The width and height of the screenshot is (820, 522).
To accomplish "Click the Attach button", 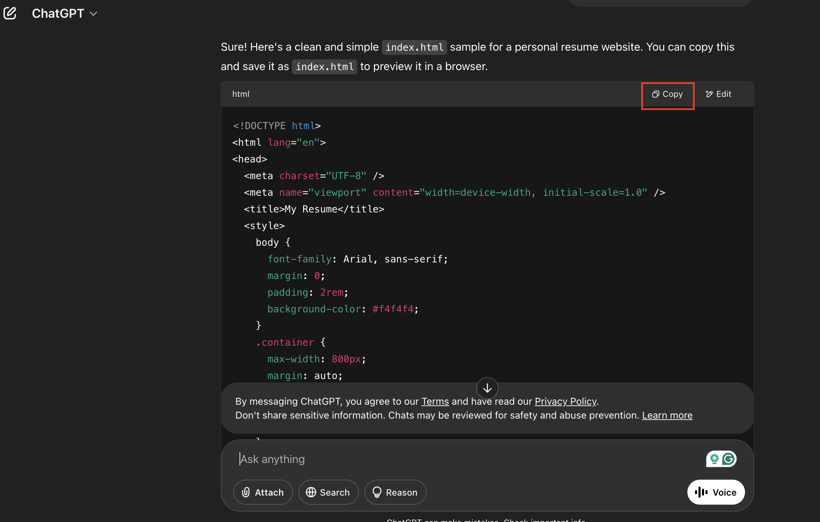I will 263,492.
